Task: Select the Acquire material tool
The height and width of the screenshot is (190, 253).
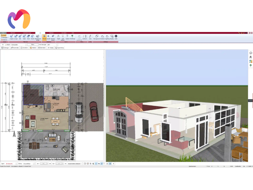Action: [x=11, y=37]
